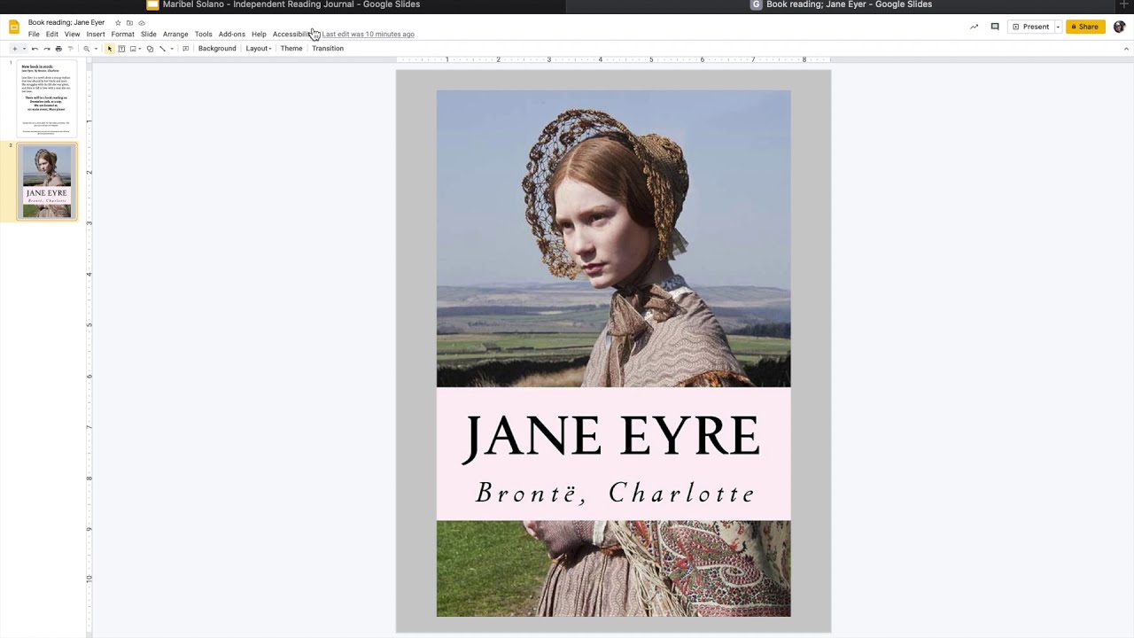Click the 'Brontë, Charlotte' author text
Image resolution: width=1134 pixels, height=638 pixels.
point(615,493)
